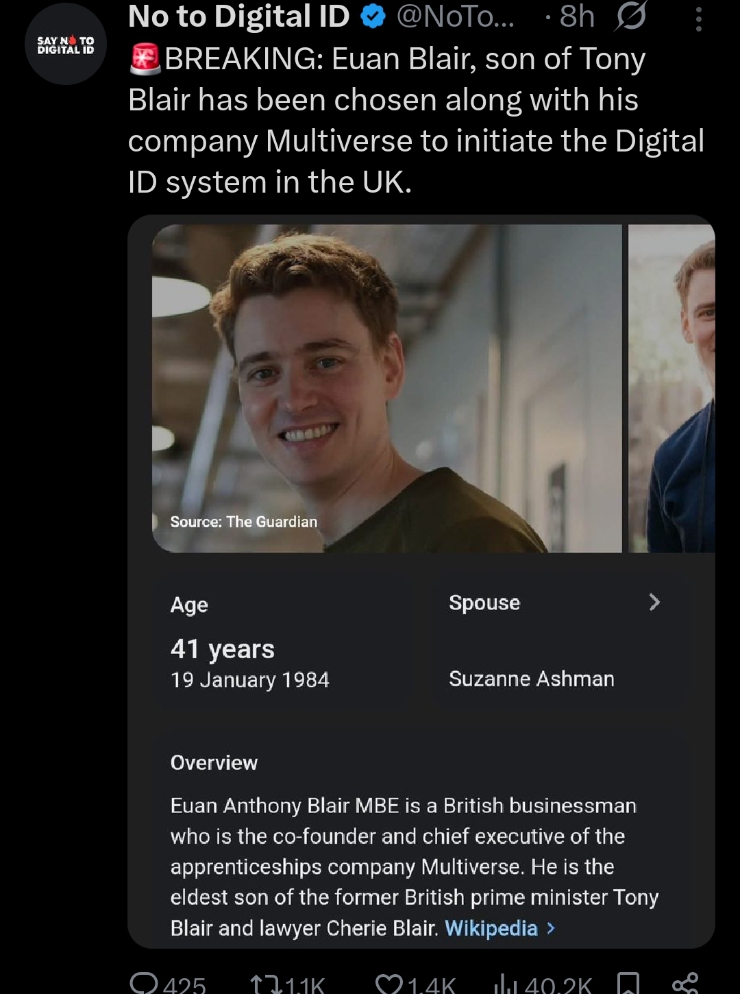Image resolution: width=740 pixels, height=994 pixels.
Task: Select spouse name Suzanne Ashman
Action: click(x=532, y=679)
